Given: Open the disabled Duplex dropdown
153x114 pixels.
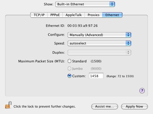Looking at the screenshot, I should [99, 52].
